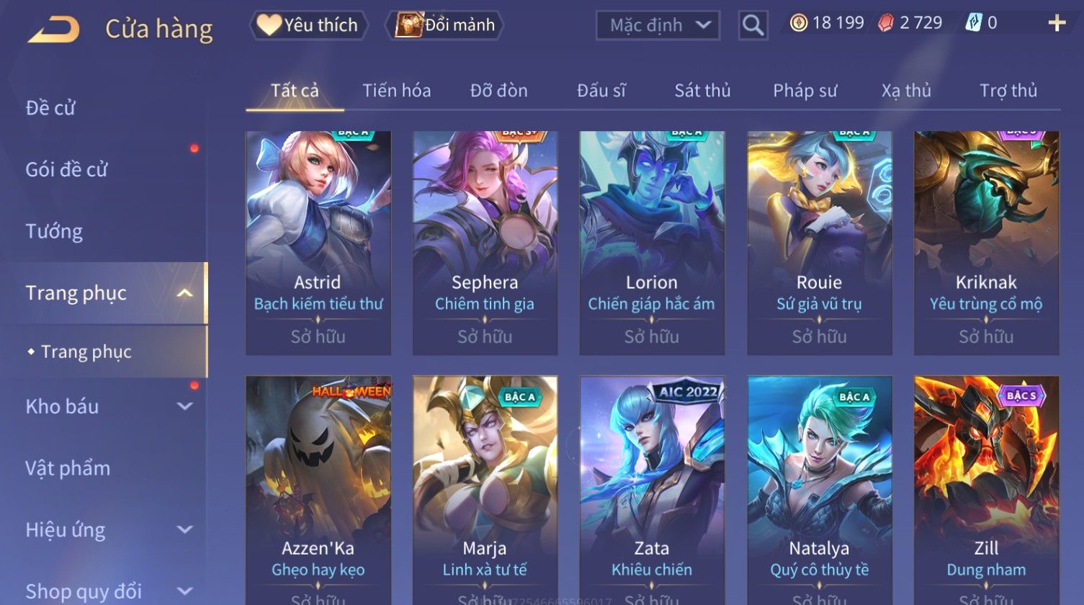
Task: Click the golden back arrow icon
Action: click(53, 30)
